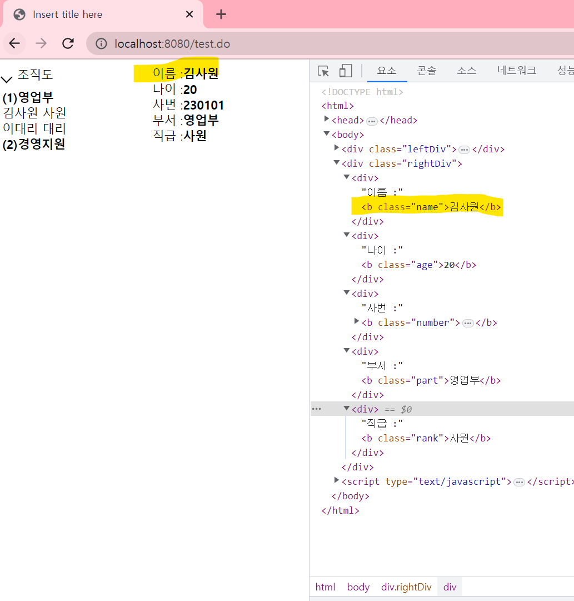
Task: Select the 'Insert title here' browser tab
Action: [103, 14]
